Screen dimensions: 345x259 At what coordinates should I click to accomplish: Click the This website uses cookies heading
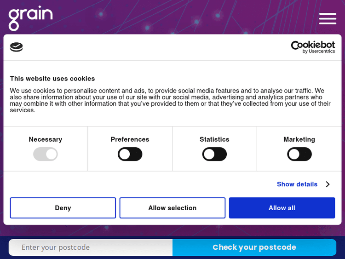coord(52,79)
